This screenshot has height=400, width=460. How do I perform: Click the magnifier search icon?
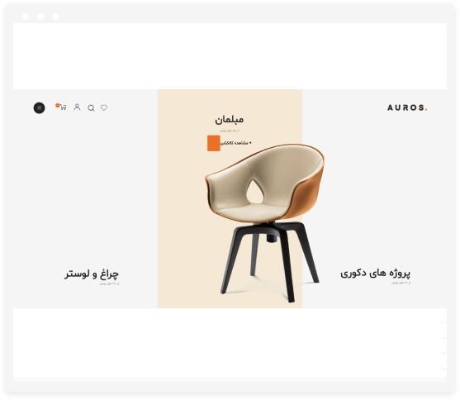[91, 108]
